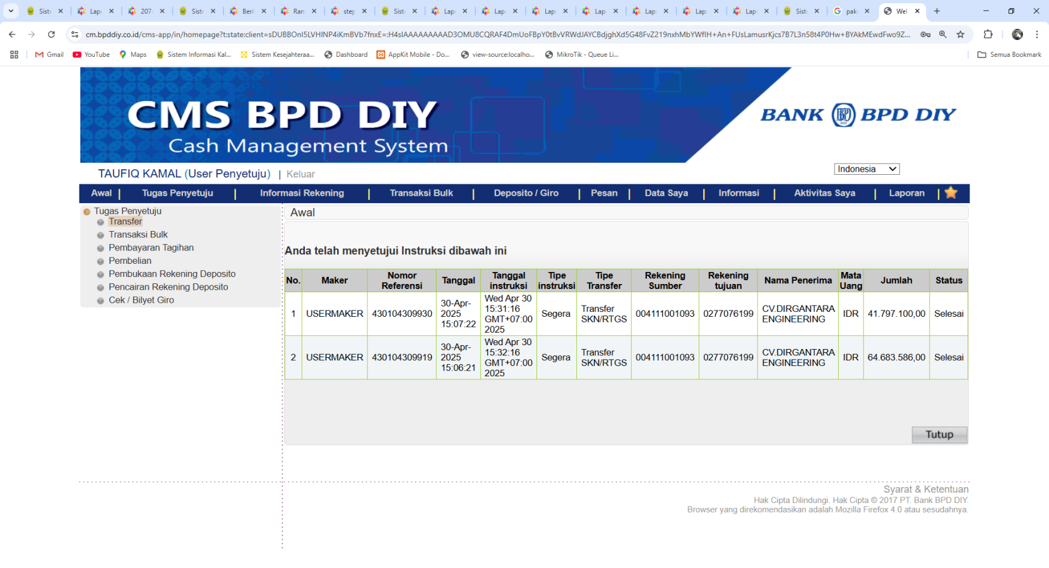This screenshot has width=1049, height=568.
Task: Open the Syarat & Ketentuan link
Action: click(926, 489)
